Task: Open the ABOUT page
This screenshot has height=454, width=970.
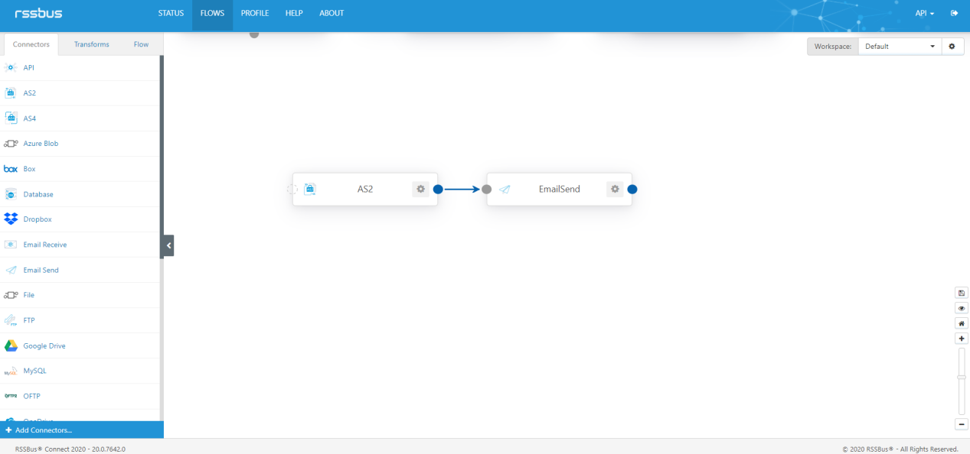Action: (331, 13)
